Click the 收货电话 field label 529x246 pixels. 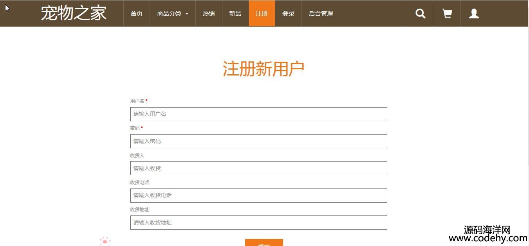click(x=139, y=183)
